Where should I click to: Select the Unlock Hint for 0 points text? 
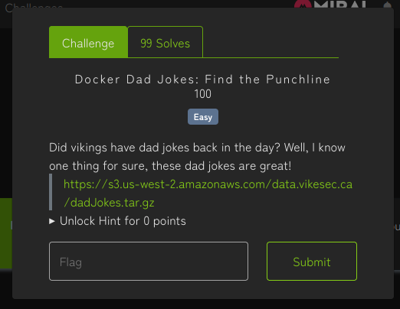pos(123,221)
